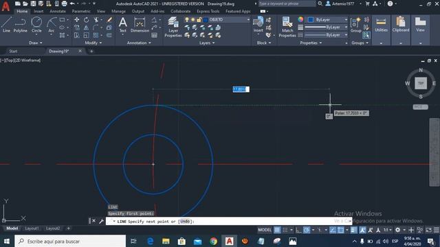440x247 pixels.
Task: Toggle layer lock padlock icon
Action: point(199,20)
